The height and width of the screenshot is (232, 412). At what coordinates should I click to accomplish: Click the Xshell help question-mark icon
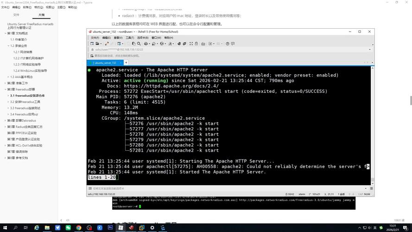point(228,44)
